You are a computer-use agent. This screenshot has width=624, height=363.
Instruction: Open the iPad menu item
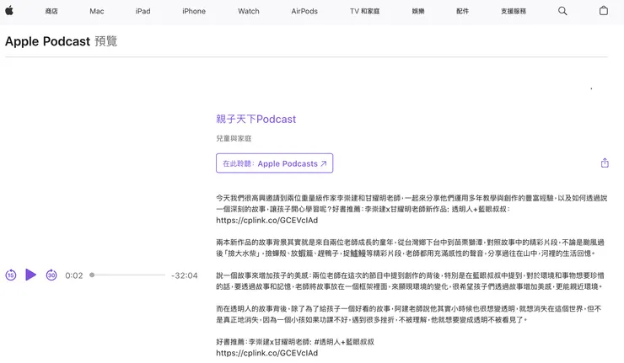point(143,11)
